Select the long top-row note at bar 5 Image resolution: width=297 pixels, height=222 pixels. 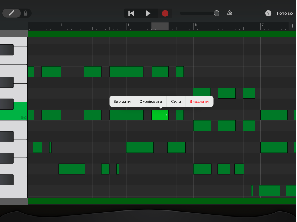click(x=126, y=72)
